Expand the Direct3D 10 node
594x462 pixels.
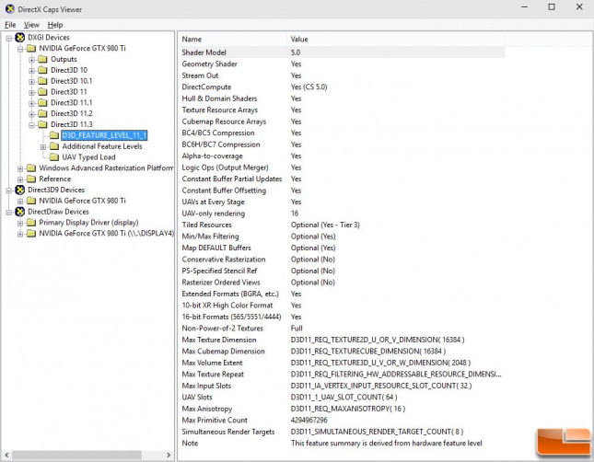click(x=32, y=71)
